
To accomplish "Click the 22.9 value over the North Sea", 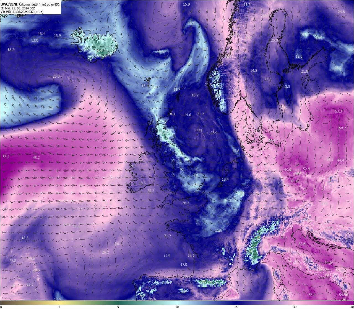I will pos(214,133).
